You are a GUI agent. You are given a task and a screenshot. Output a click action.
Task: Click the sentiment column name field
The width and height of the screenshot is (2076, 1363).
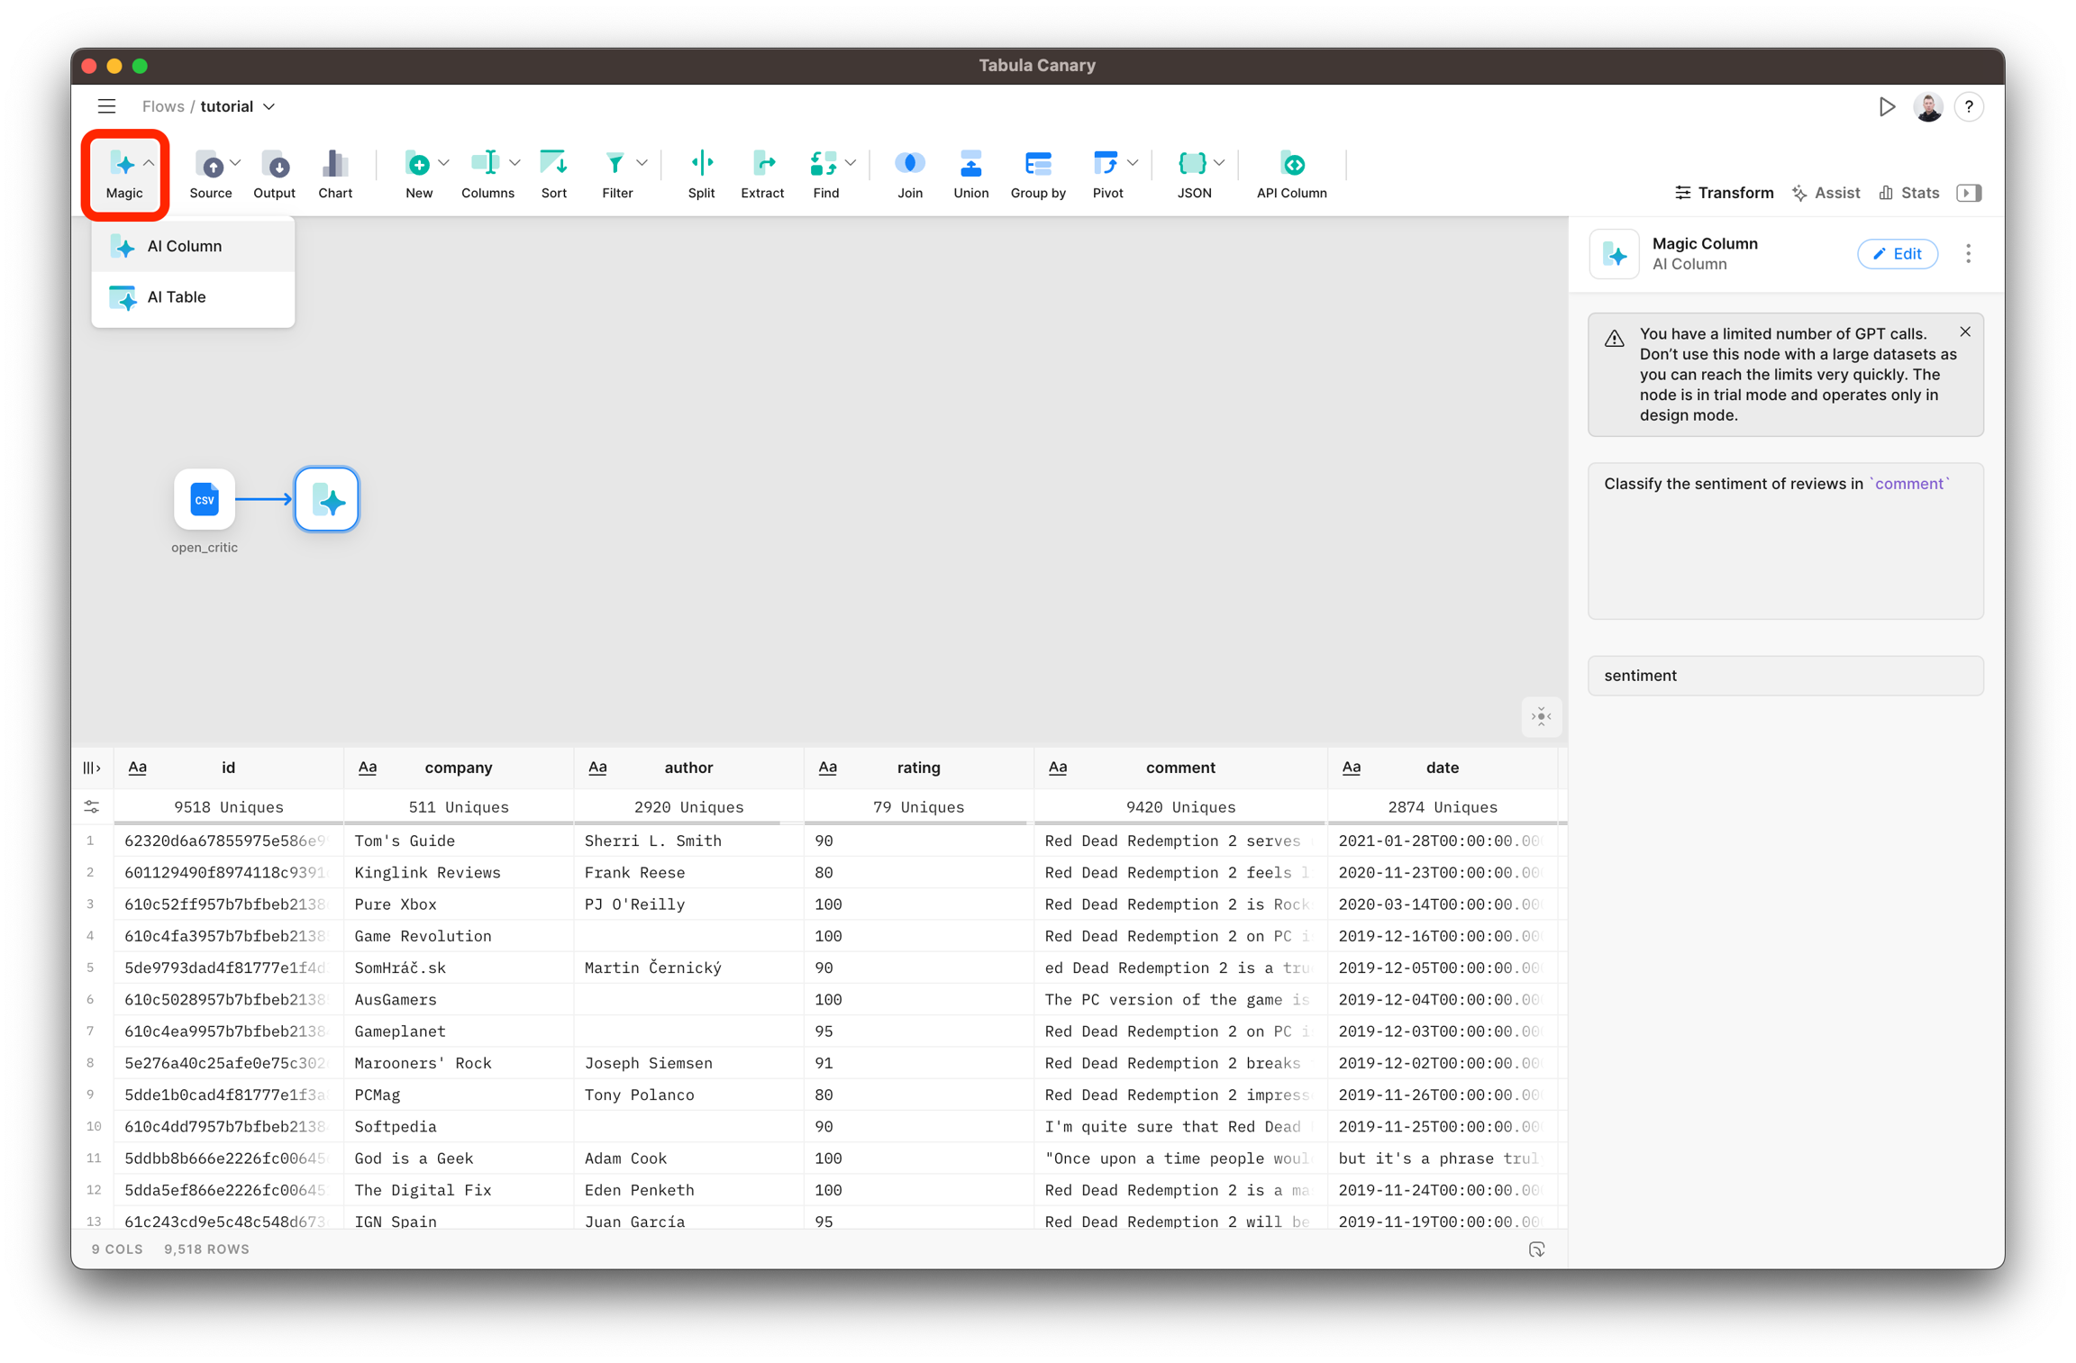click(1784, 676)
